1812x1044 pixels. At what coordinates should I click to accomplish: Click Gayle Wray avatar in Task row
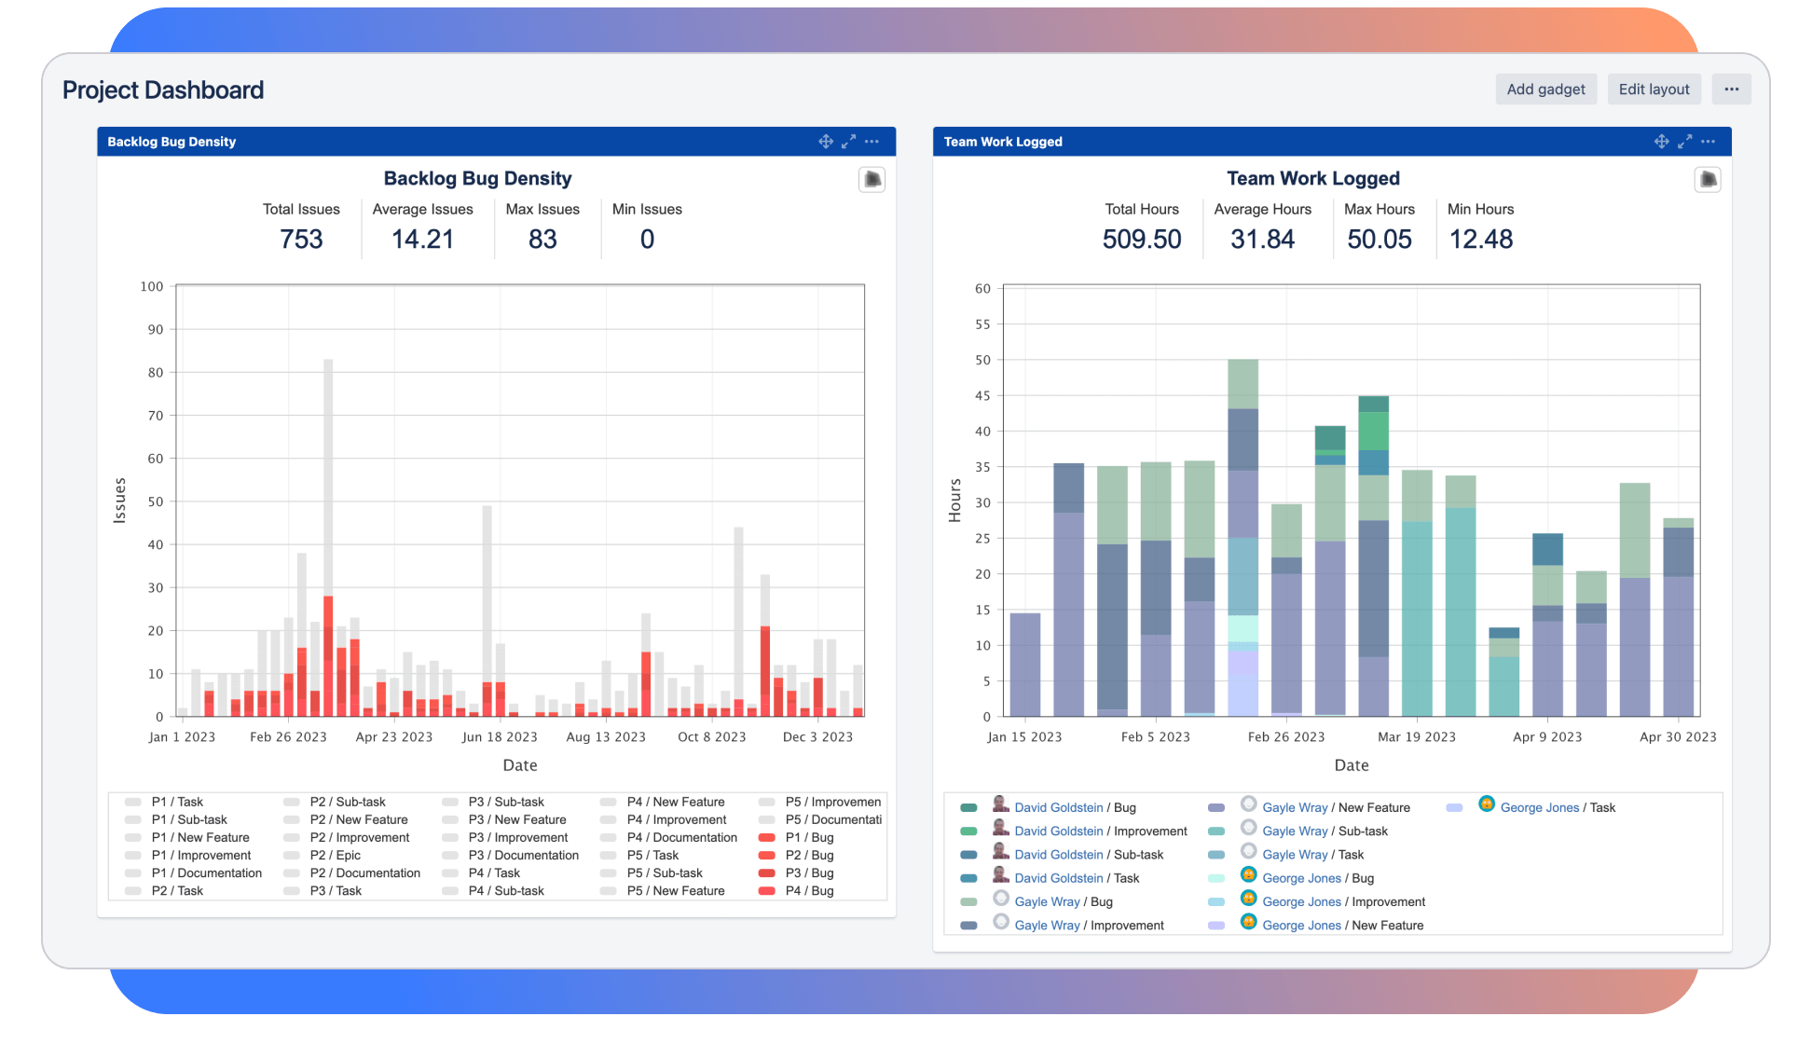click(x=1248, y=852)
